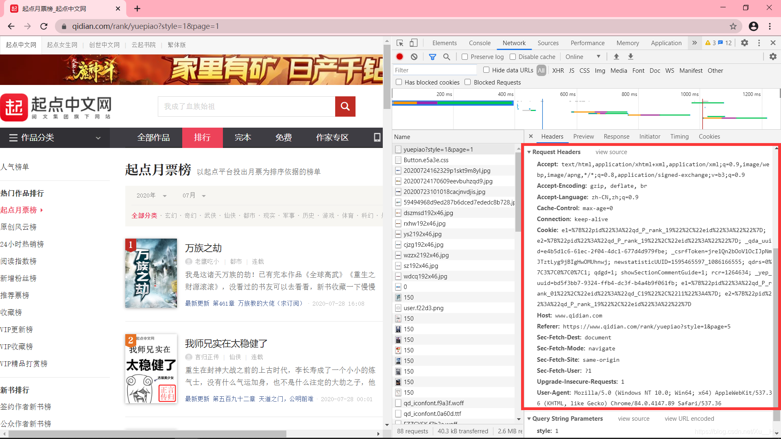781x439 pixels.
Task: Enable the Preserve log checkbox
Action: pyautogui.click(x=465, y=57)
